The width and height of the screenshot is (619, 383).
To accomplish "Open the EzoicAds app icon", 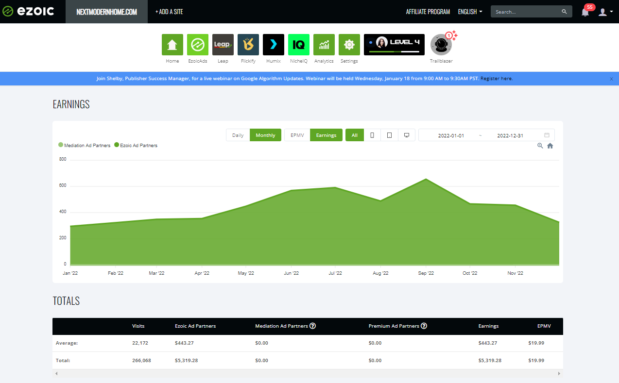I will pyautogui.click(x=198, y=45).
